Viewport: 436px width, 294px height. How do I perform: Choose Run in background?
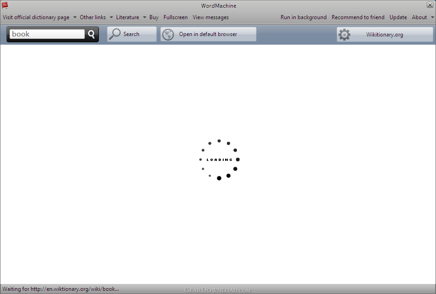[303, 17]
